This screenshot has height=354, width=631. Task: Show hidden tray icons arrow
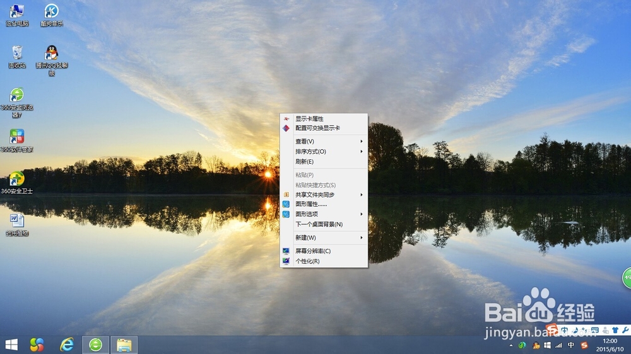tap(511, 346)
